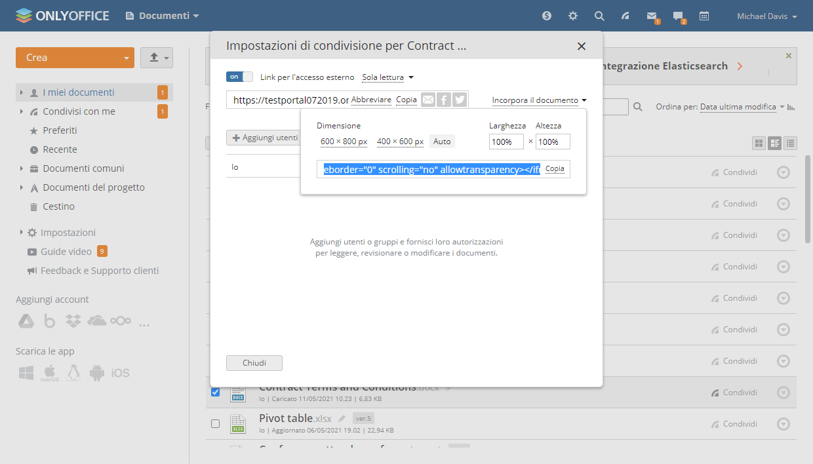Share the link on Facebook
Viewport: 813px width, 464px height.
point(444,100)
